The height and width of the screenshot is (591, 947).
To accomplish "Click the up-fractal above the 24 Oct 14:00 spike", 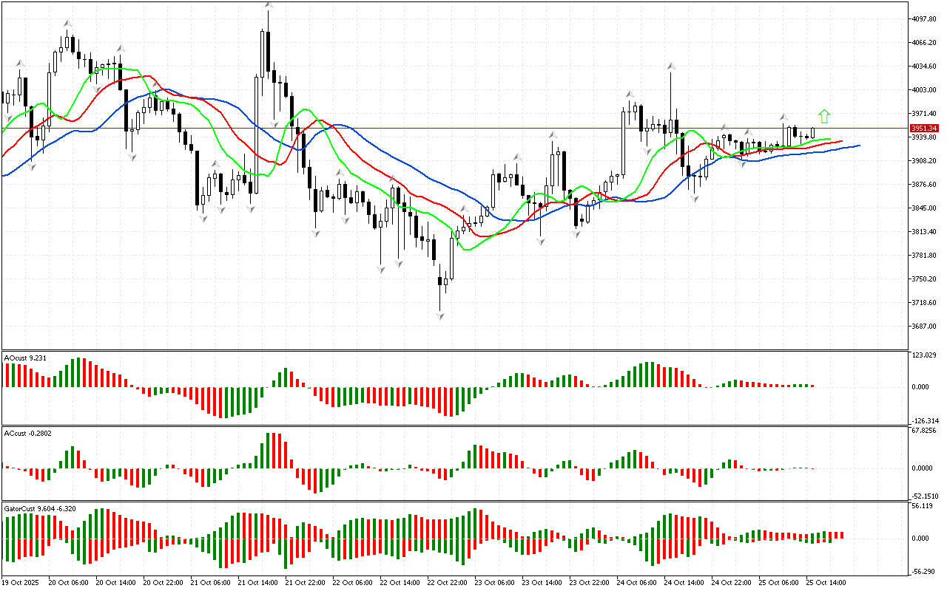I will tap(671, 66).
